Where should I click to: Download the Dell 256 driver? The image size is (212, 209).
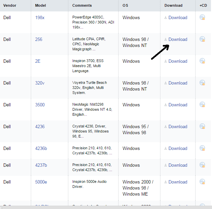point(178,39)
